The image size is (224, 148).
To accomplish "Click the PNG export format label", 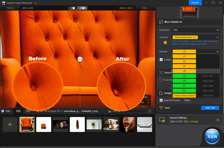I will tap(186, 122).
